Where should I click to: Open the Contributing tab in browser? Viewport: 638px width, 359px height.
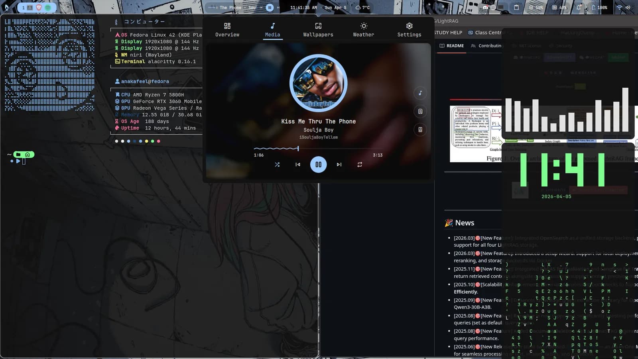(486, 46)
